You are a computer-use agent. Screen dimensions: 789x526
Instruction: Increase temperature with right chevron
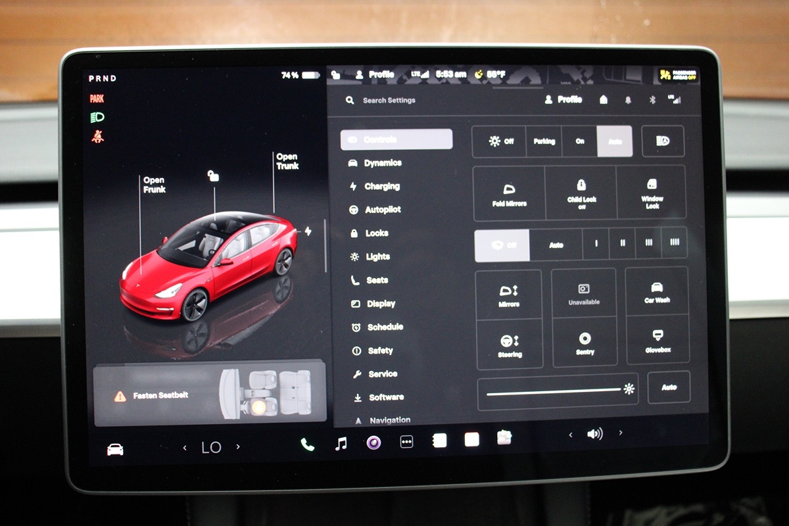[238, 447]
